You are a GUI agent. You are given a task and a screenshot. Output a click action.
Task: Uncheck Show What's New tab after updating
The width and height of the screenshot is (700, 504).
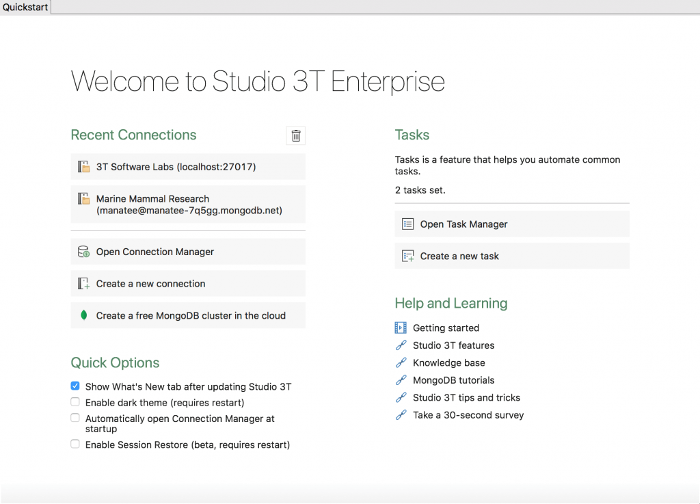(75, 386)
